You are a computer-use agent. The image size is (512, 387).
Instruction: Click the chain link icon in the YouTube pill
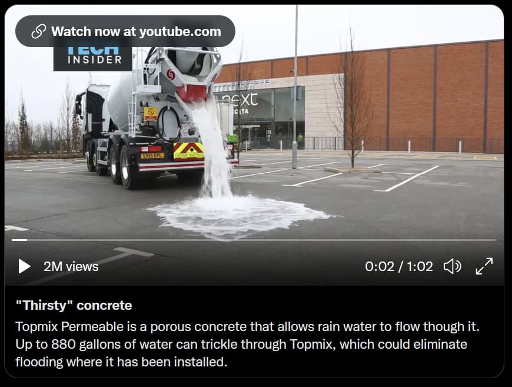point(38,31)
